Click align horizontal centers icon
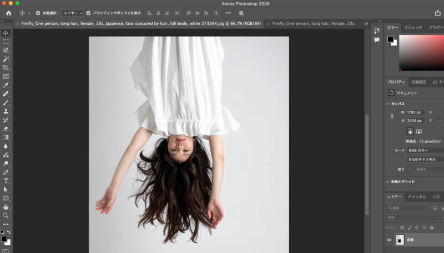This screenshot has width=444, height=253. tap(158, 13)
